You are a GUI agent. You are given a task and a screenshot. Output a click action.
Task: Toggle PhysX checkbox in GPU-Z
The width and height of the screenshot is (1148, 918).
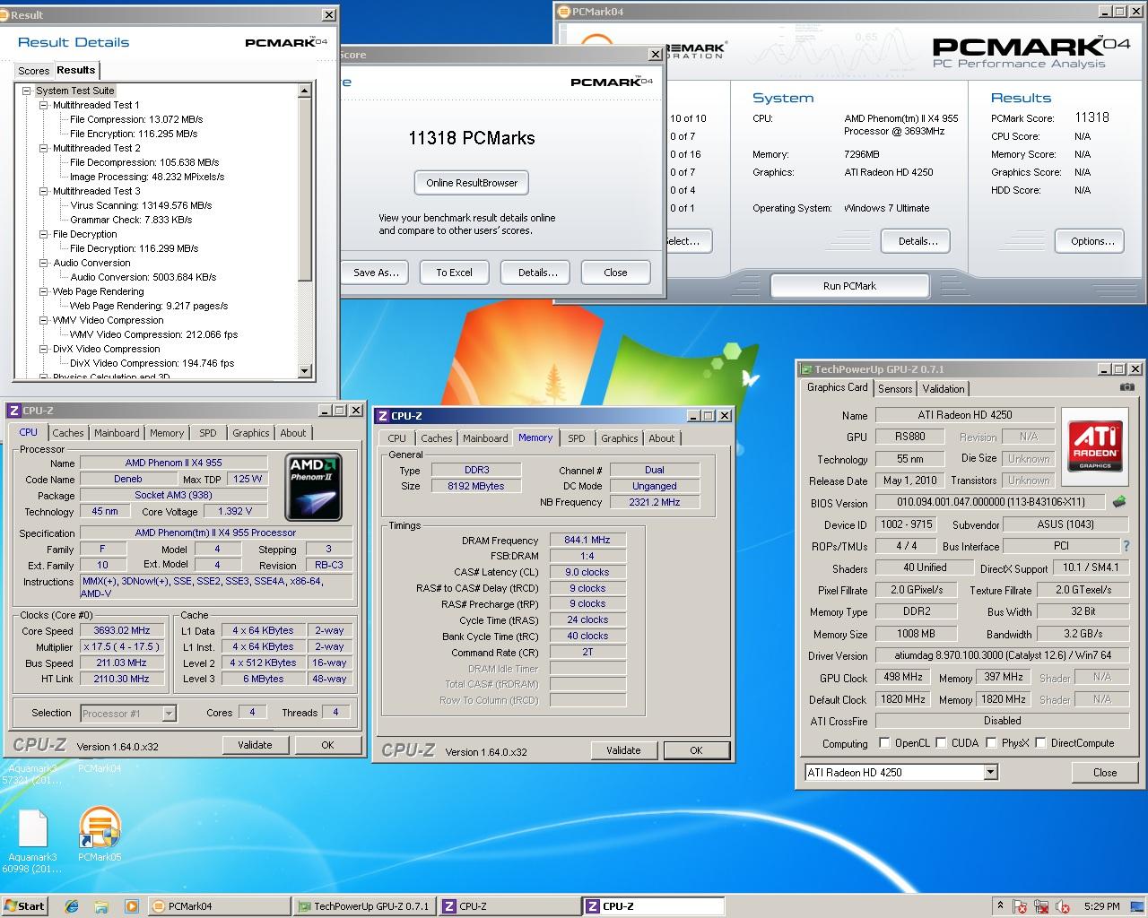click(x=990, y=743)
